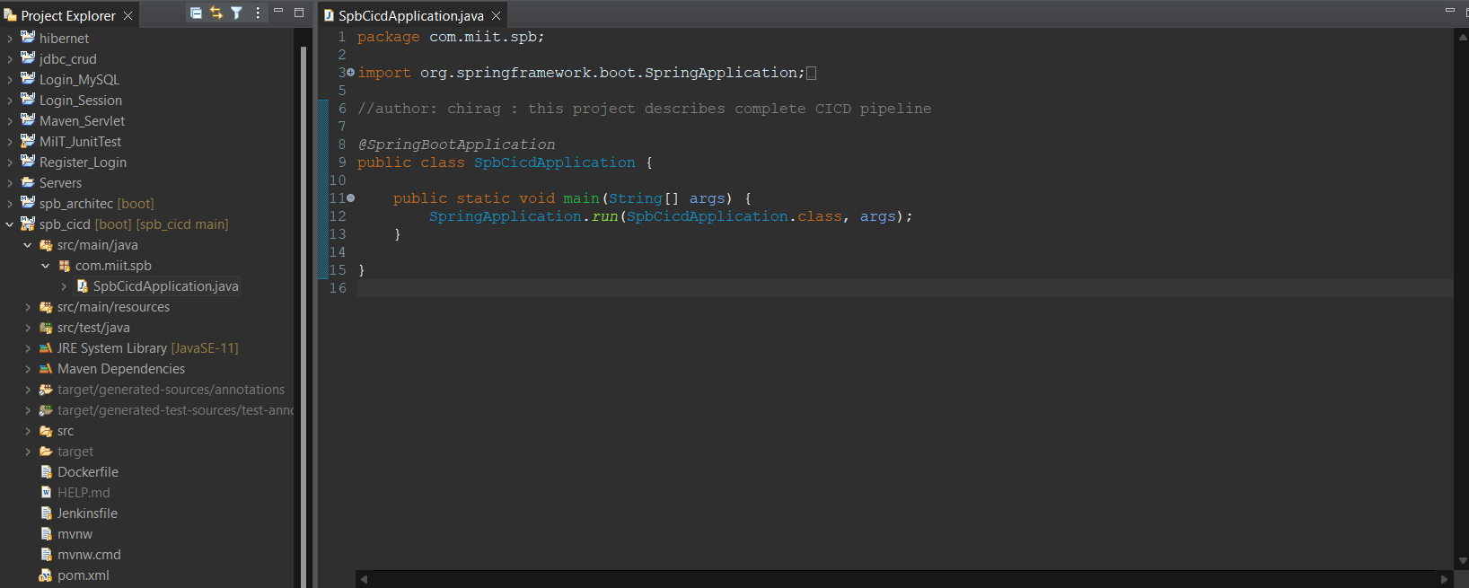The height and width of the screenshot is (588, 1469).
Task: Minimize the editor area
Action: (1449, 10)
